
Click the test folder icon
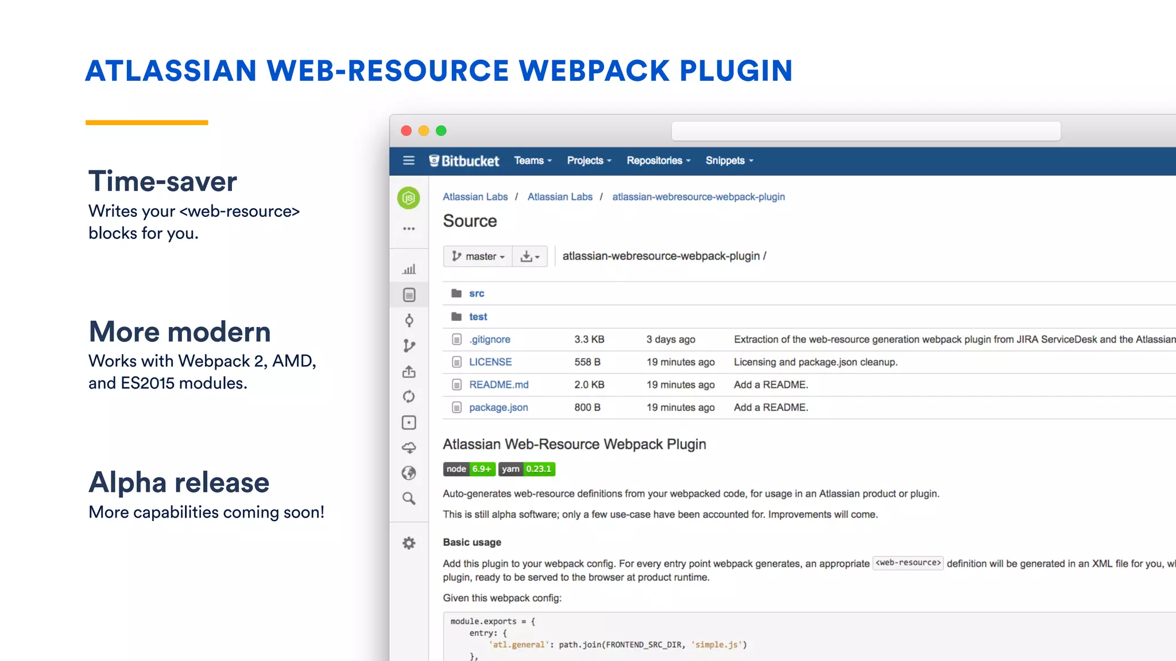coord(457,316)
